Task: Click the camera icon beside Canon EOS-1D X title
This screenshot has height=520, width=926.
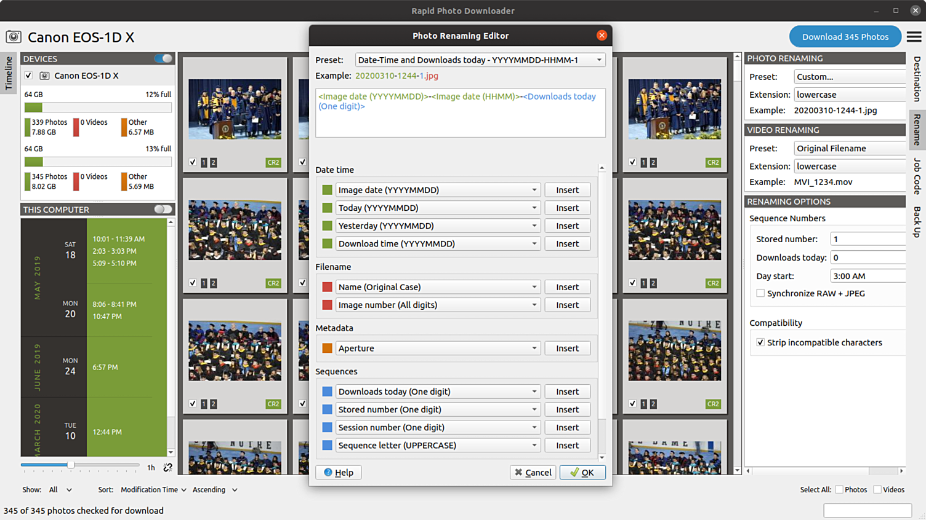Action: (x=14, y=37)
